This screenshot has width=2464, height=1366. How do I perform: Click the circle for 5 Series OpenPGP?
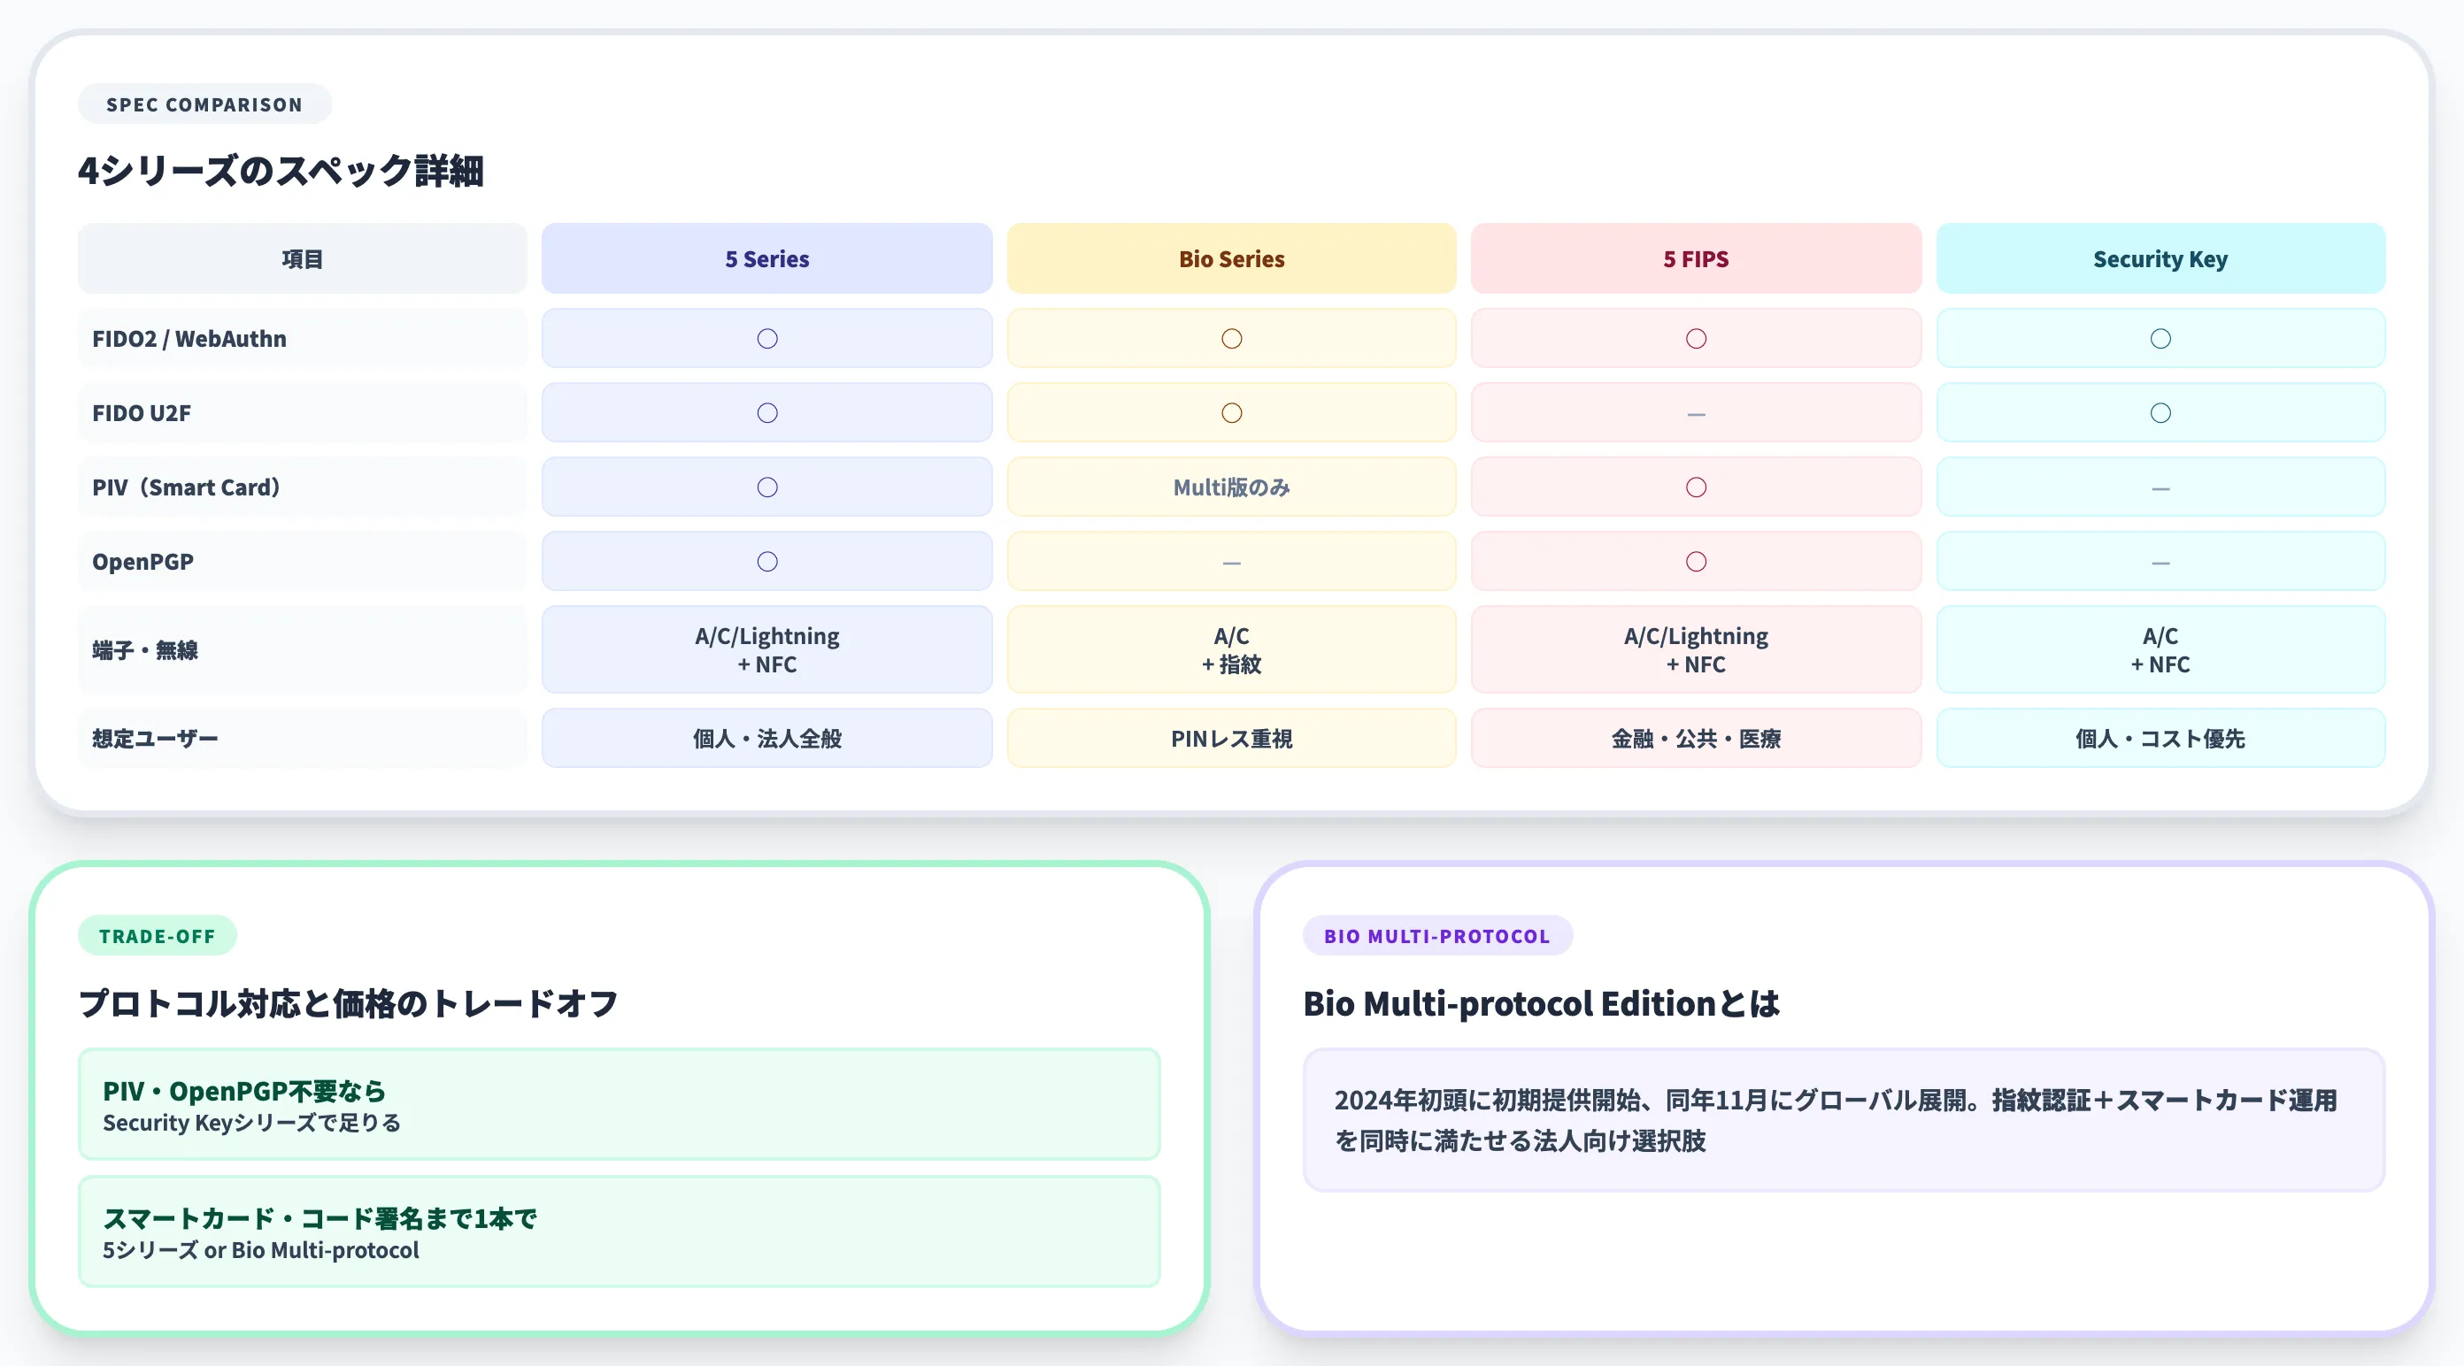click(767, 562)
